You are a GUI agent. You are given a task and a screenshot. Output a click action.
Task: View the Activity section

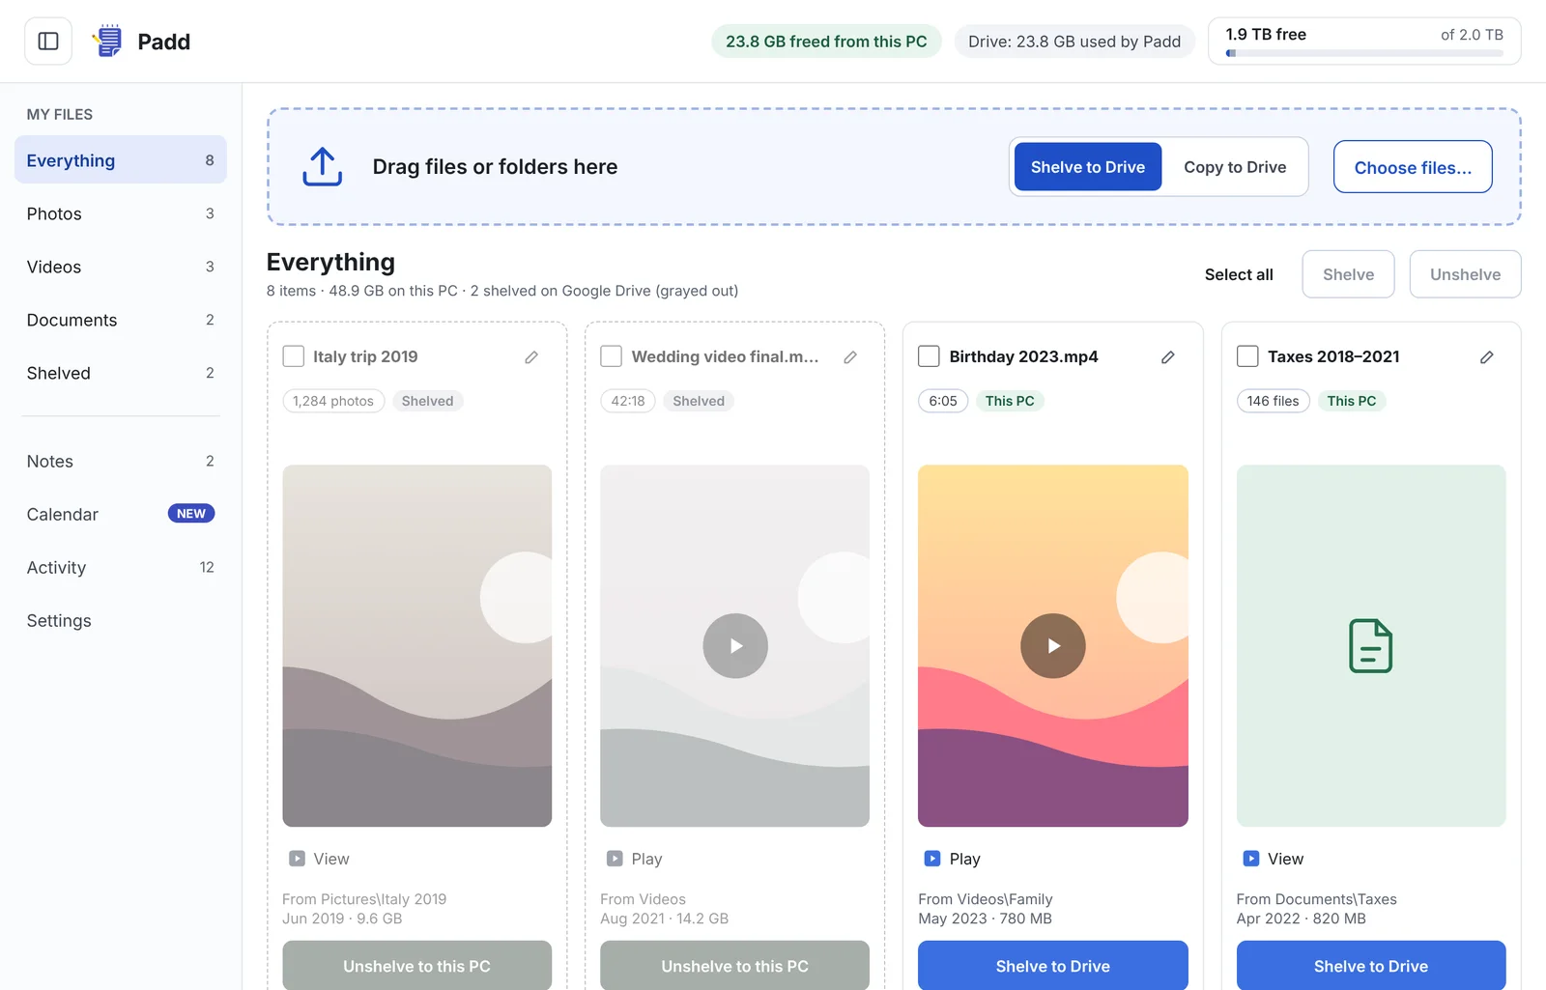pyautogui.click(x=121, y=567)
